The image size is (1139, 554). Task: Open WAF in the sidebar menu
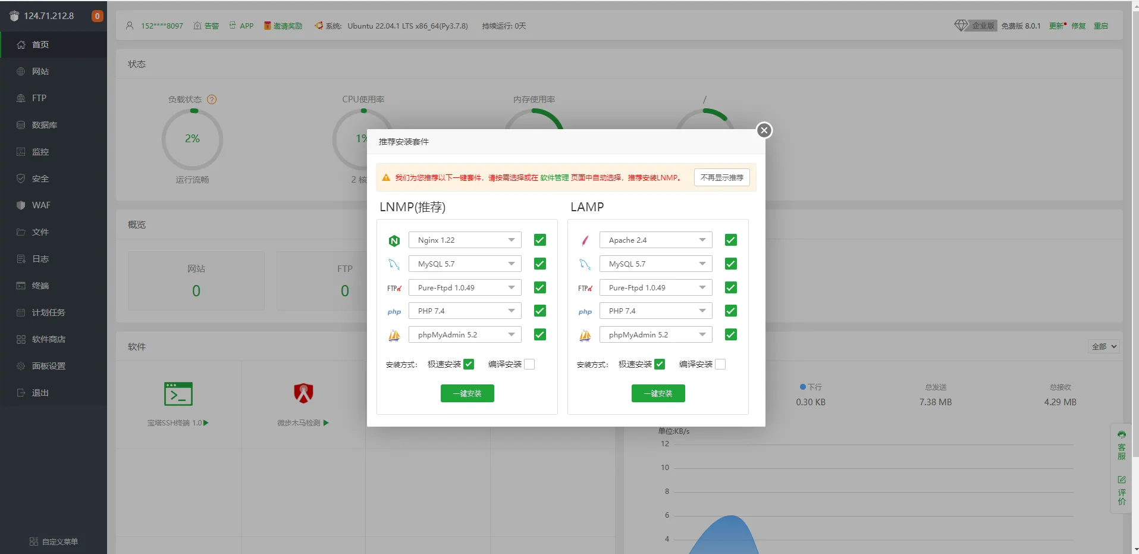pyautogui.click(x=54, y=205)
